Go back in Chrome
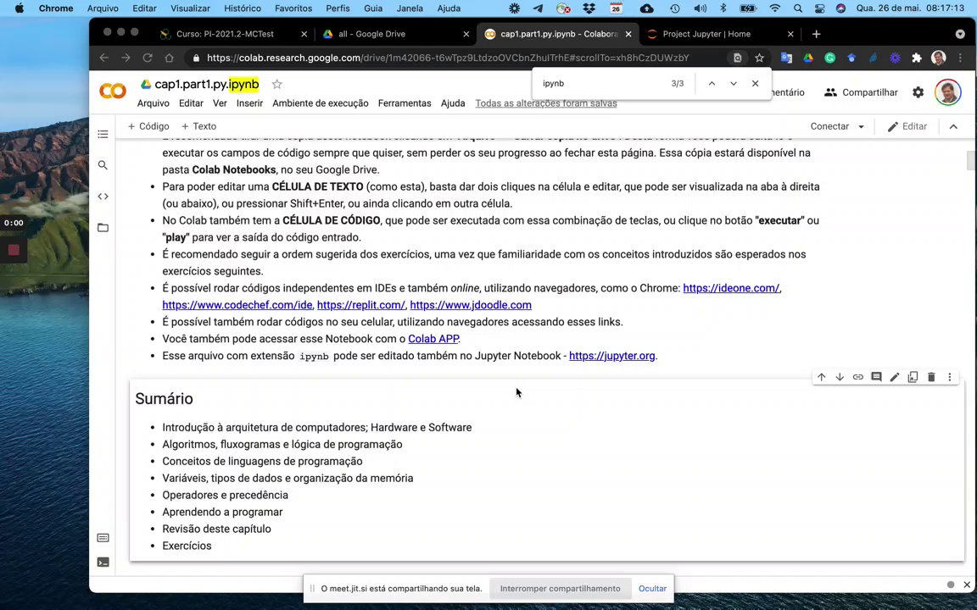The width and height of the screenshot is (977, 610). click(104, 58)
